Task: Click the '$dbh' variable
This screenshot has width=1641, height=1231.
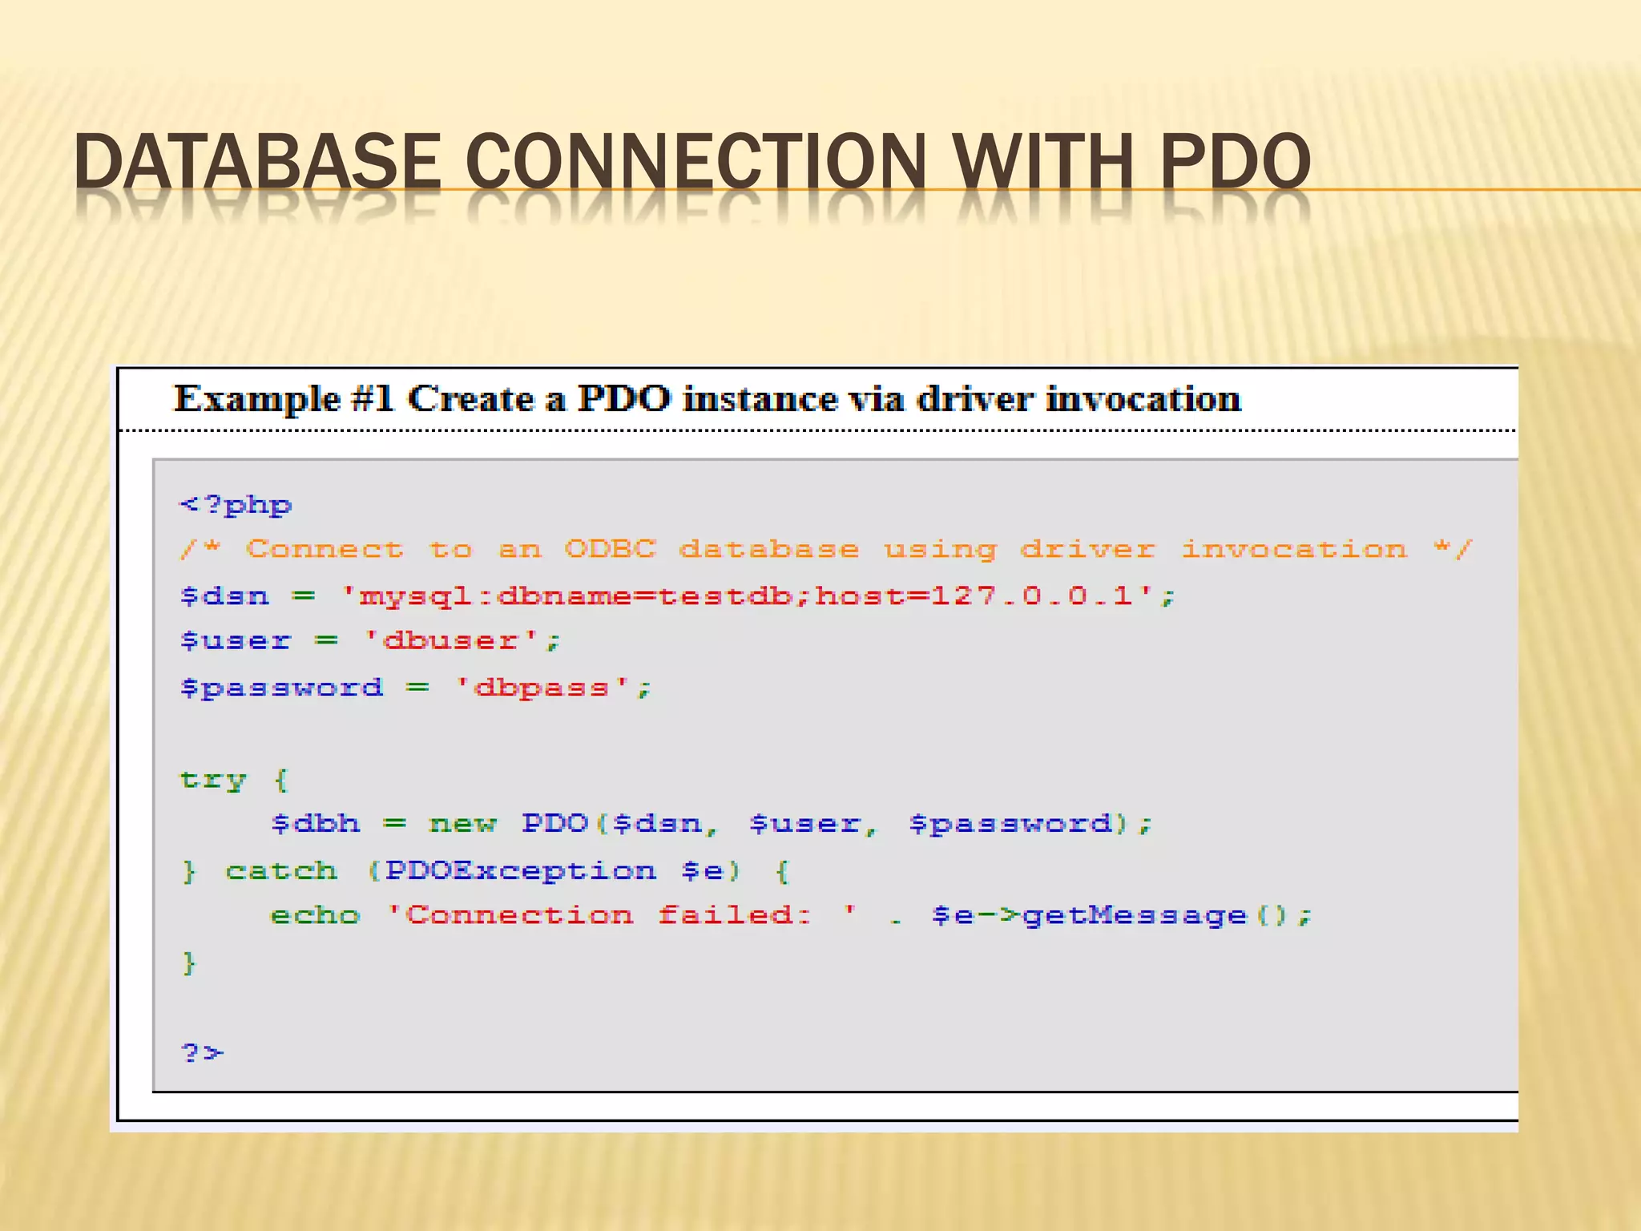Action: click(315, 824)
